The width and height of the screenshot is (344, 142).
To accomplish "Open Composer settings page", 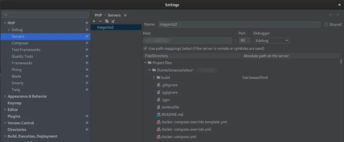I will point(20,43).
